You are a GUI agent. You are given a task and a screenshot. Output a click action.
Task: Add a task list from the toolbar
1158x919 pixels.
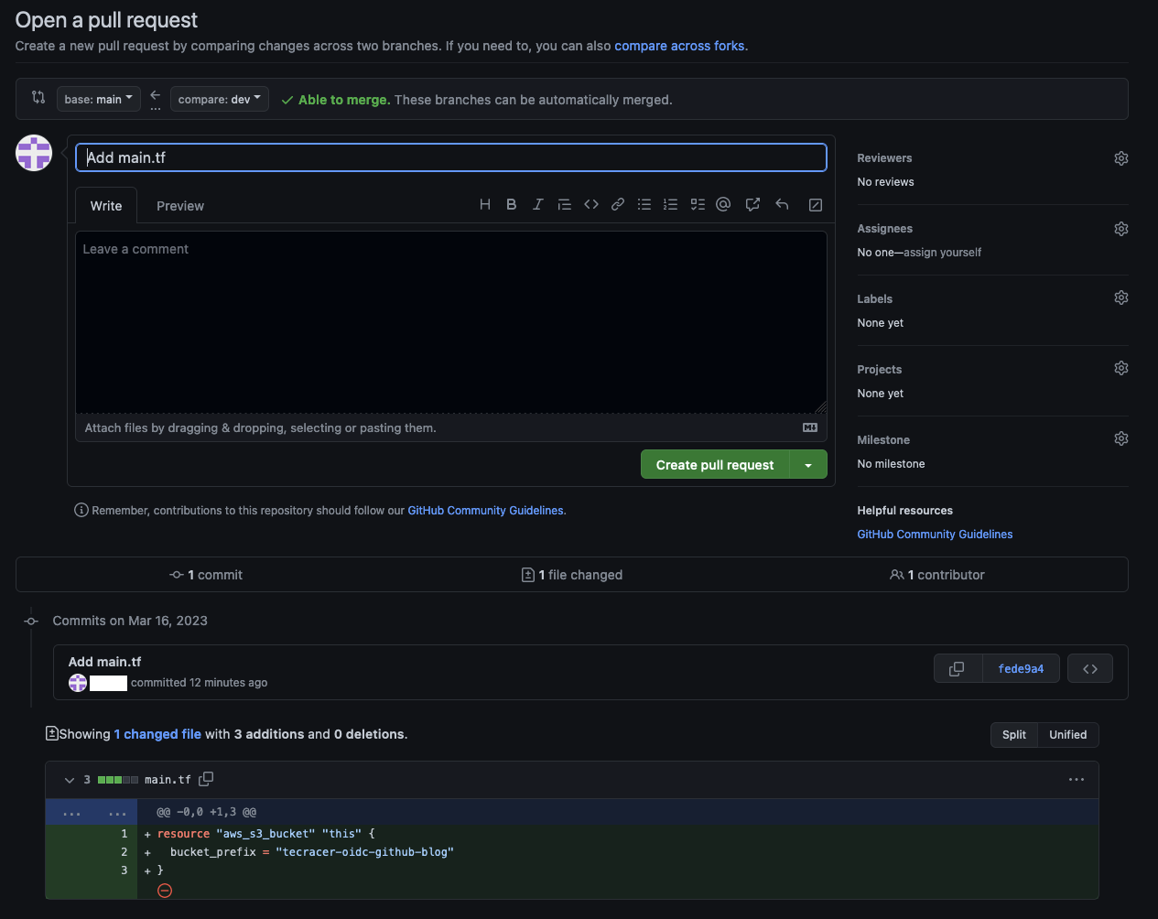(697, 204)
